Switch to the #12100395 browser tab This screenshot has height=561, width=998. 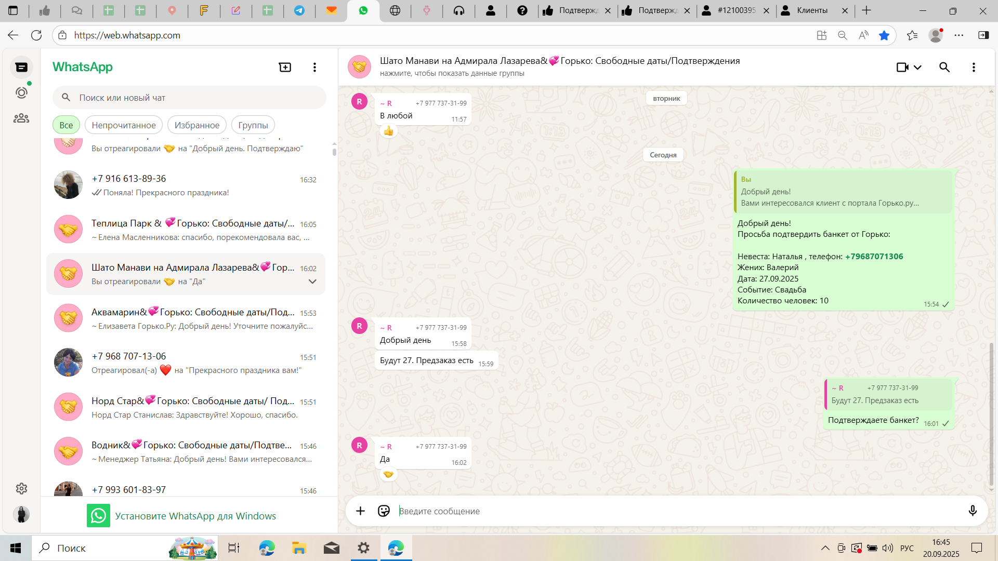click(736, 10)
